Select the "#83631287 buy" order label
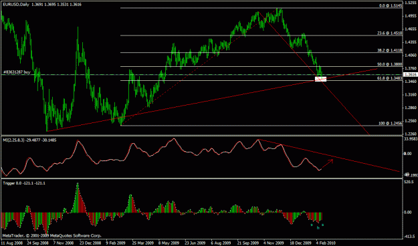The image size is (418, 246). tap(17, 72)
